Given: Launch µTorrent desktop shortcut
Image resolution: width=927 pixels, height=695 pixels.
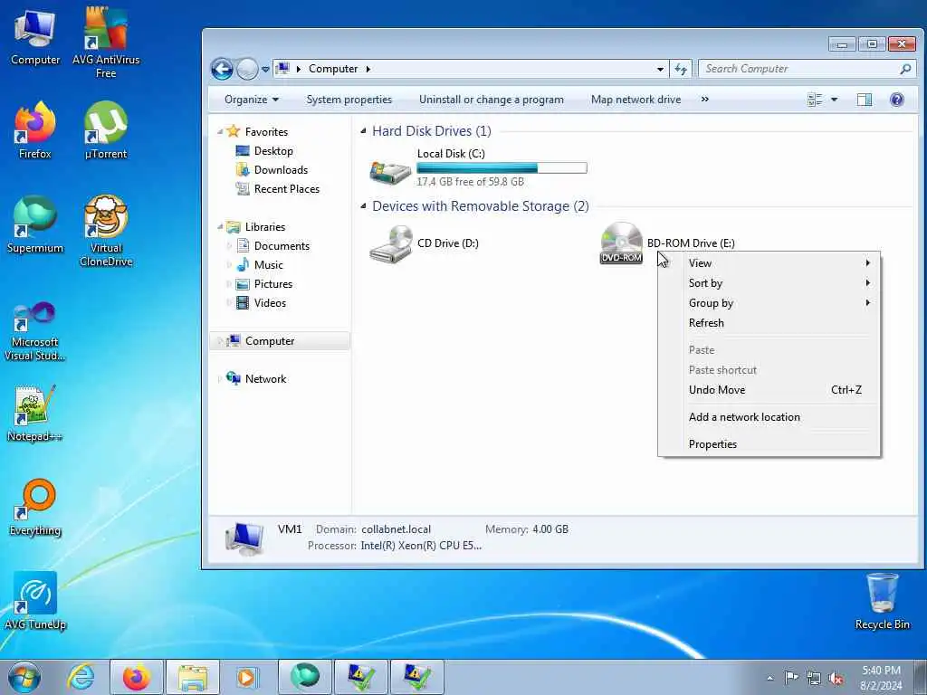Looking at the screenshot, I should tap(106, 130).
